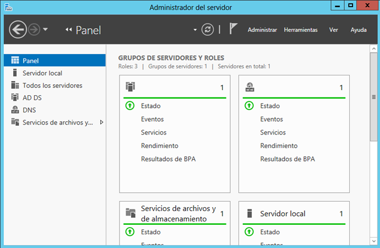Open Rendimiento in the DNS tile
The width and height of the screenshot is (380, 248).
279,146
